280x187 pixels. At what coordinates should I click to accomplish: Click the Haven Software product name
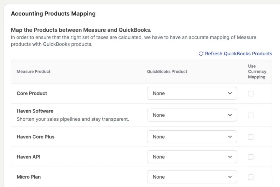point(35,111)
